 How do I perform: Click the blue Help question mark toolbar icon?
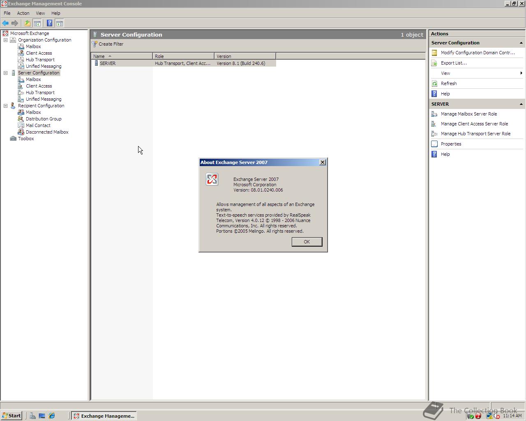pyautogui.click(x=50, y=23)
